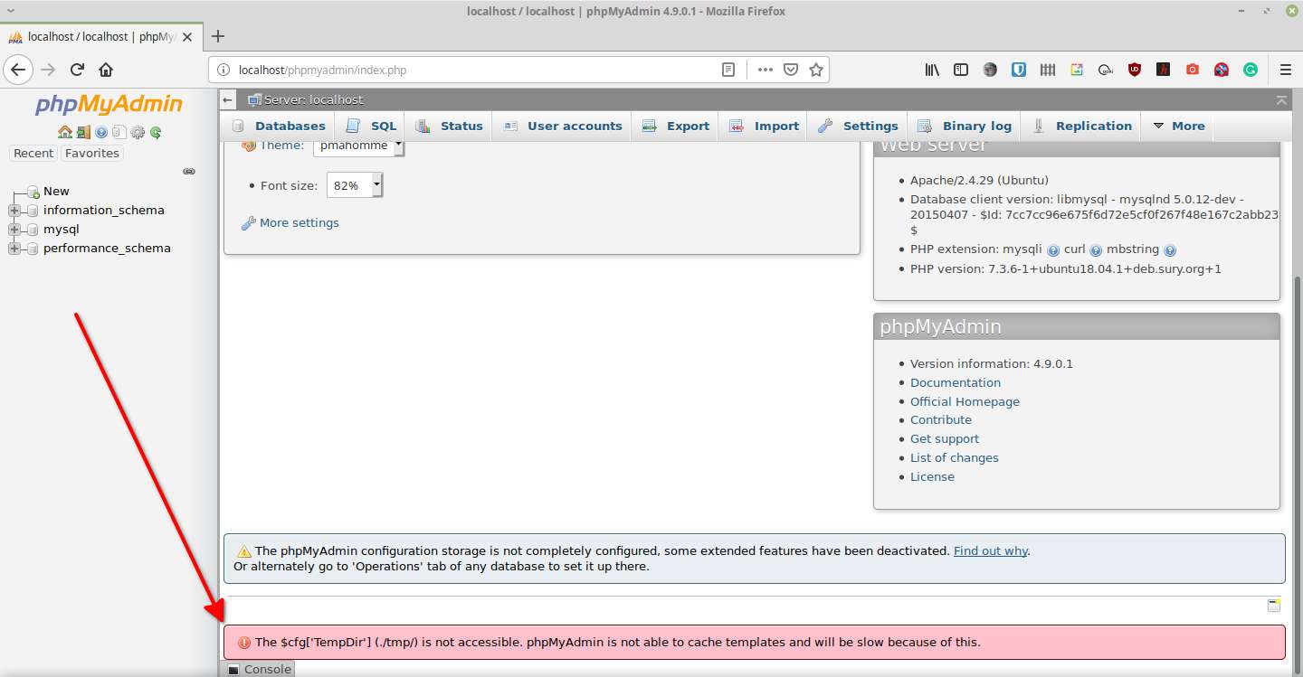Open the Font size dropdown

[355, 185]
